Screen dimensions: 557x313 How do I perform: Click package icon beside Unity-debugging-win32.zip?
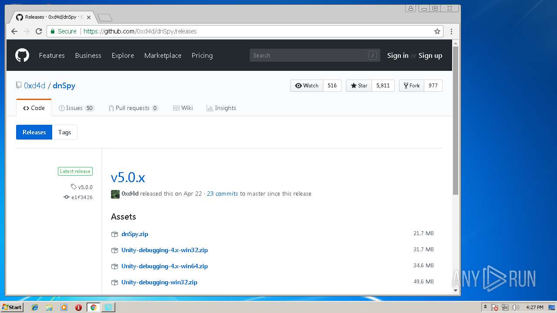[x=114, y=283]
